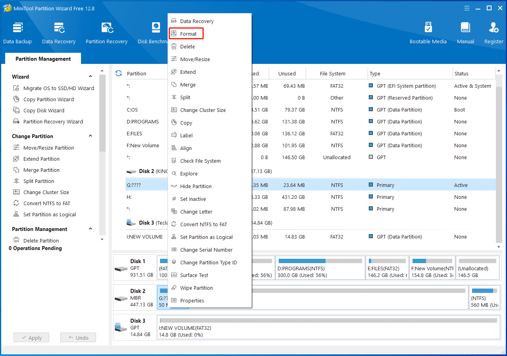Open the top-right hamburger menu
This screenshot has width=507, height=356.
466,8
